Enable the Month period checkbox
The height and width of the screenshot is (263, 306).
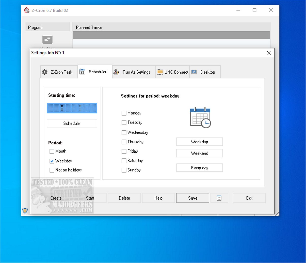(52, 151)
